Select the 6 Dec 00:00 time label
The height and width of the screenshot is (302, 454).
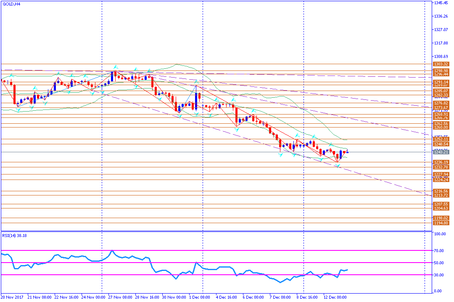click(x=253, y=297)
